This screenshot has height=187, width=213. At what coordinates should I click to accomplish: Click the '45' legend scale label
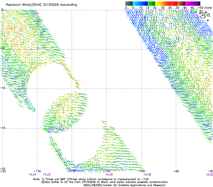pyautogui.click(x=192, y=7)
